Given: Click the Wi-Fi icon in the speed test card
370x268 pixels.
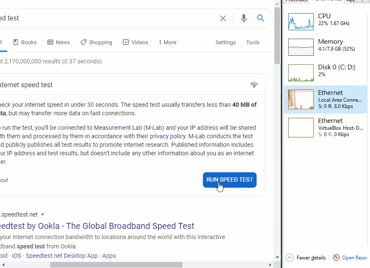Looking at the screenshot, I should point(254,85).
